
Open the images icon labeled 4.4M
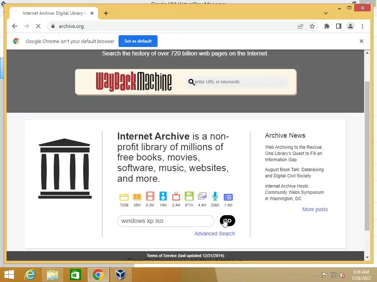coord(202,196)
